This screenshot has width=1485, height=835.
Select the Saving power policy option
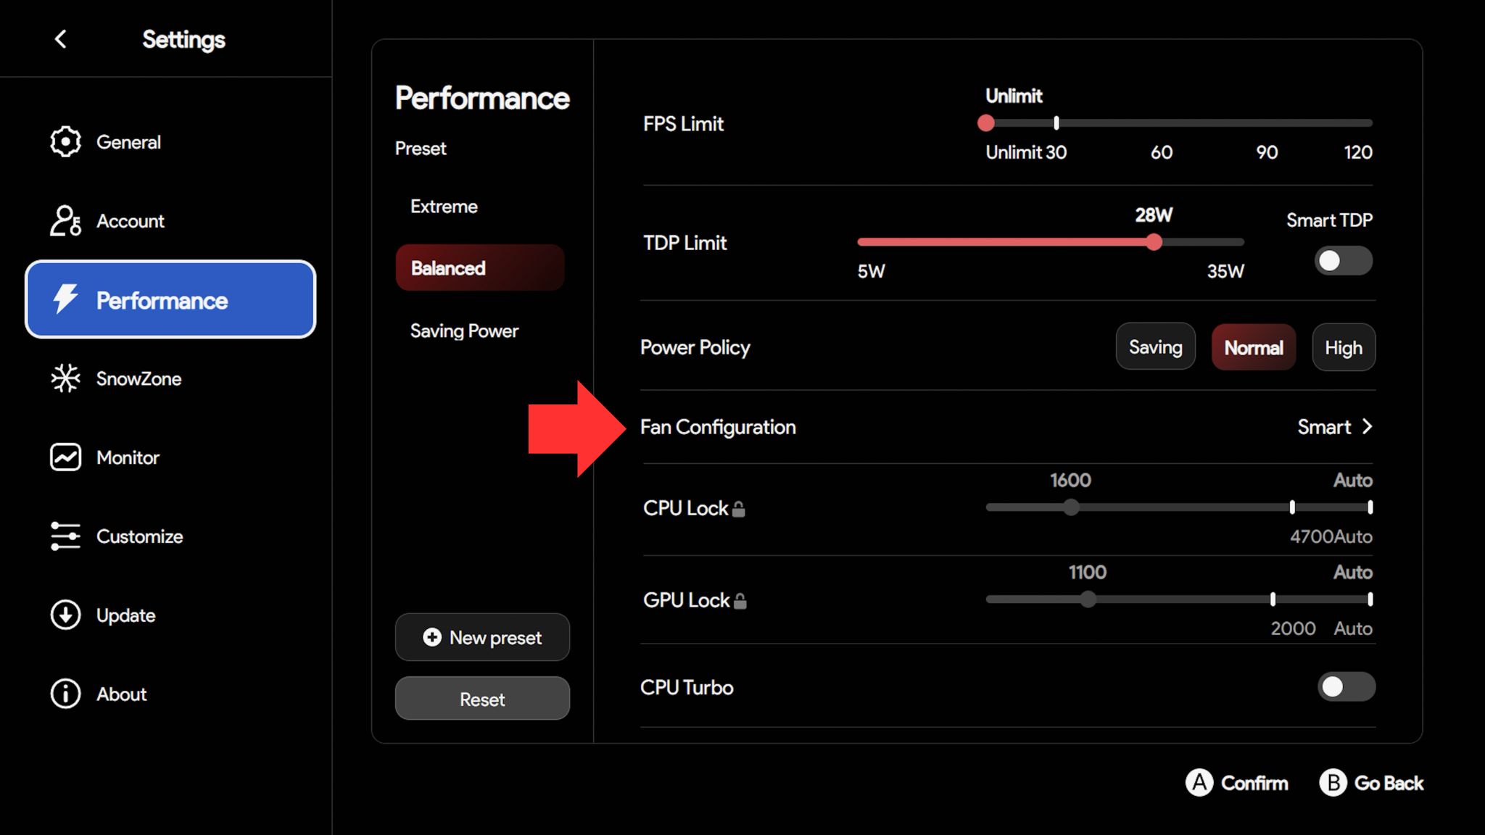1155,347
